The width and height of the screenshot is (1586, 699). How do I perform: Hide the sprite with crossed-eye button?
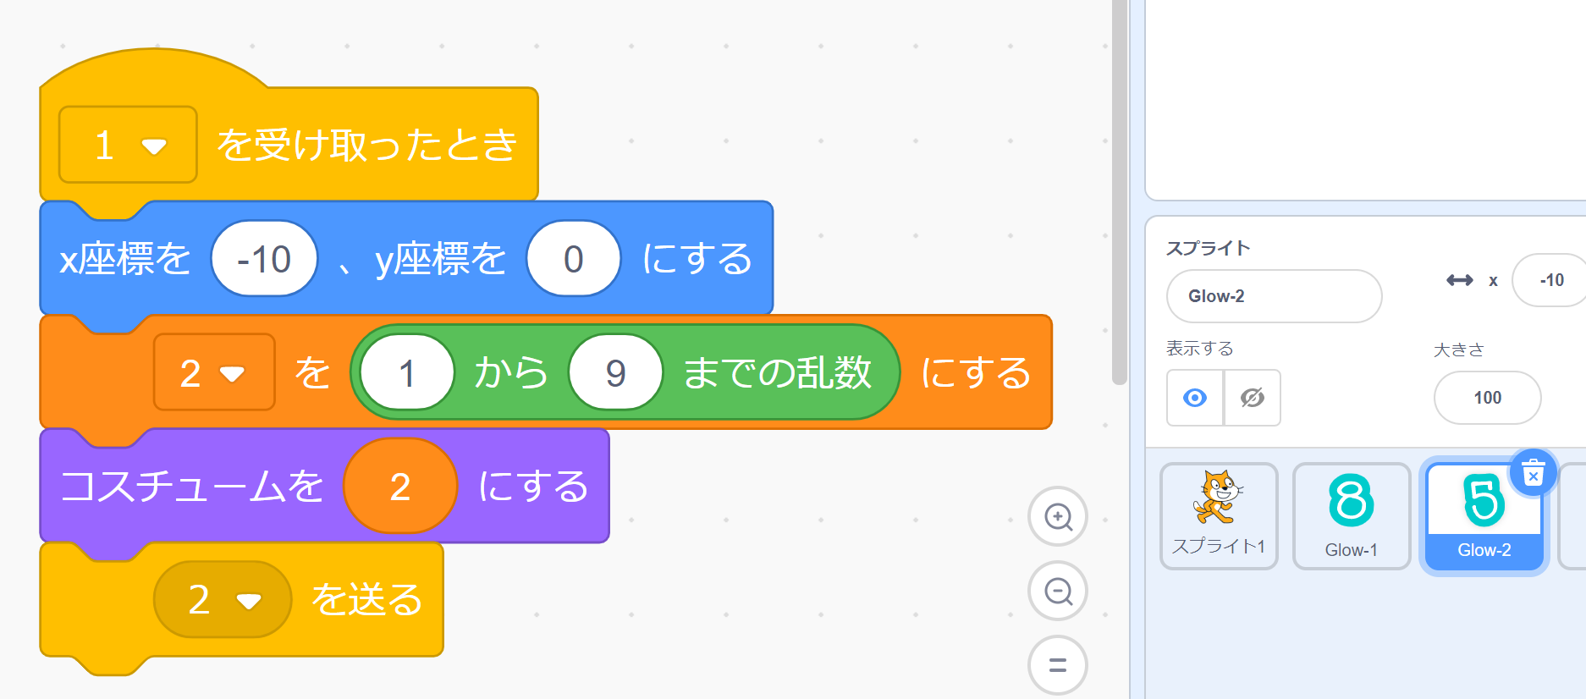1252,398
